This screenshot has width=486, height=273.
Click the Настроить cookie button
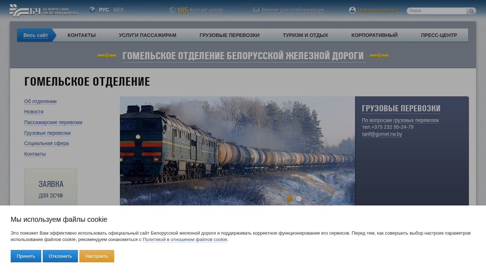[x=97, y=256]
